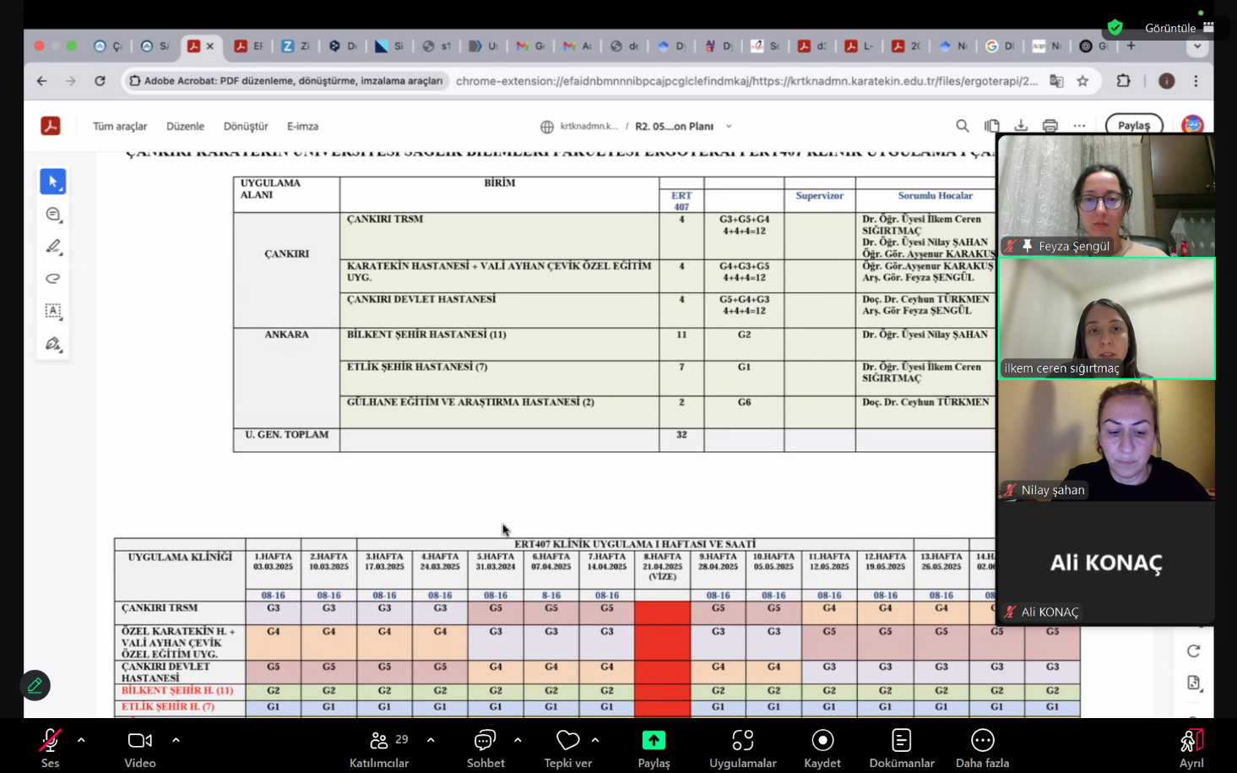This screenshot has height=773, width=1237.
Task: Select ilkem ceren sığırtmaç's video tile
Action: [1106, 318]
